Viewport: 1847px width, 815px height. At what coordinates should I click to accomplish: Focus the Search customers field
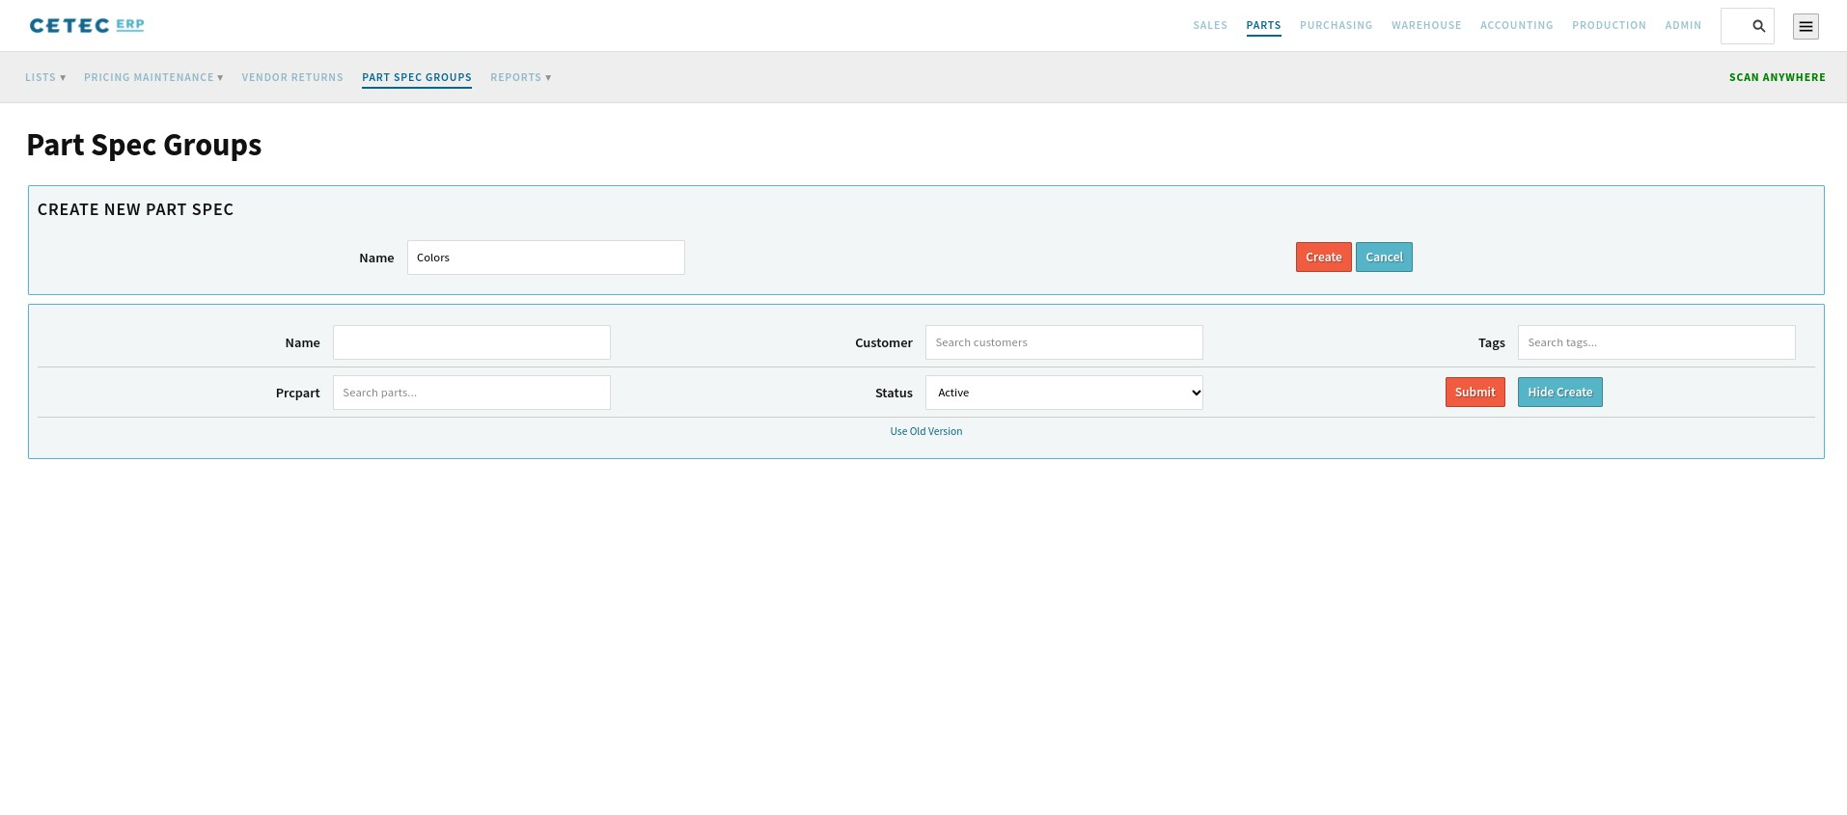click(1064, 342)
